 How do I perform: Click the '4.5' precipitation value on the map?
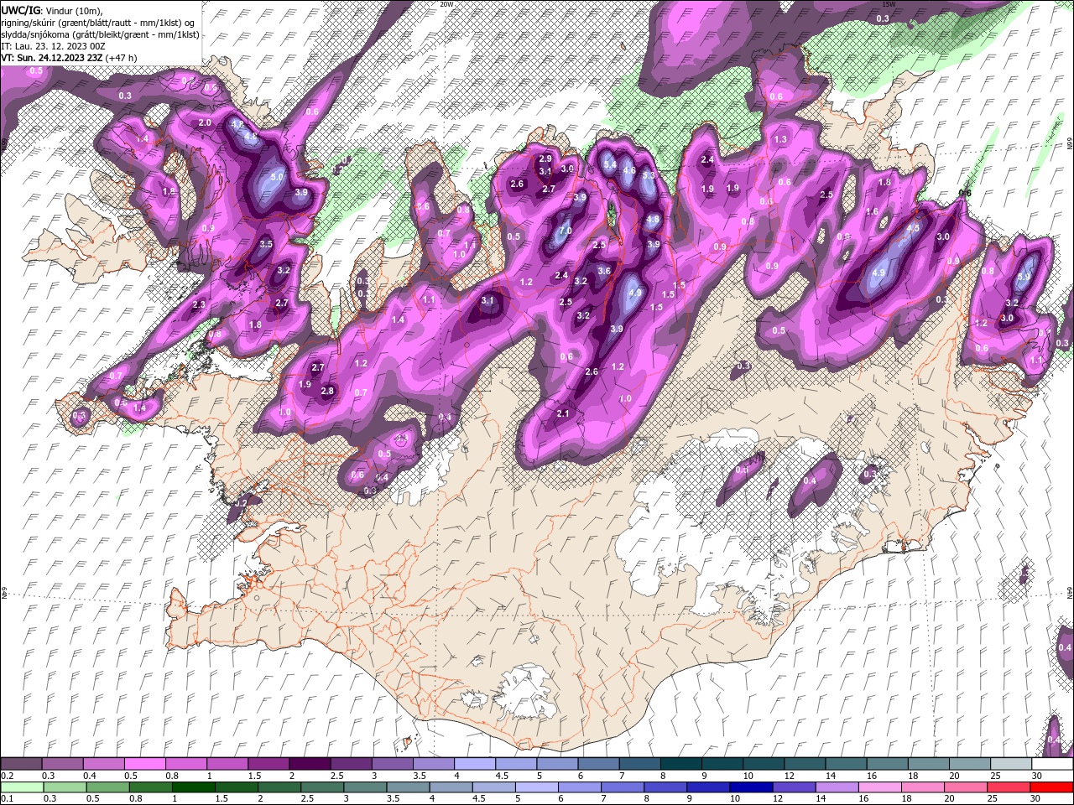point(914,227)
